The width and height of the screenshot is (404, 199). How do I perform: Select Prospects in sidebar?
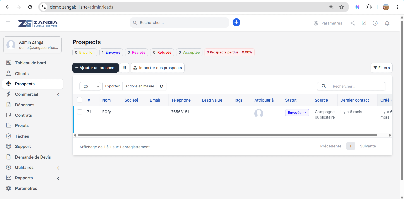[x=33, y=84]
